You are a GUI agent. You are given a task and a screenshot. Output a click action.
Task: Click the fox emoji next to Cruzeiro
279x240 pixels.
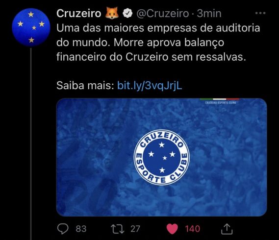(x=112, y=13)
